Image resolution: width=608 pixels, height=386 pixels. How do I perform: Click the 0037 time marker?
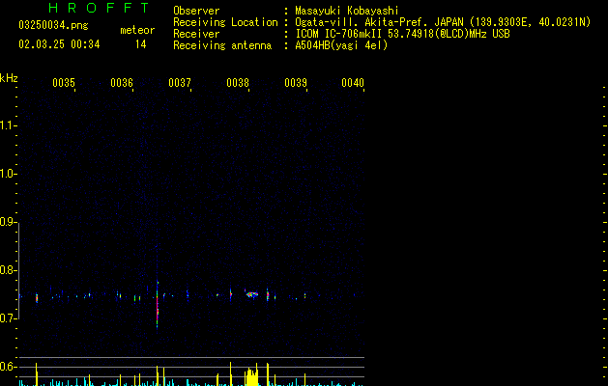[x=180, y=82]
